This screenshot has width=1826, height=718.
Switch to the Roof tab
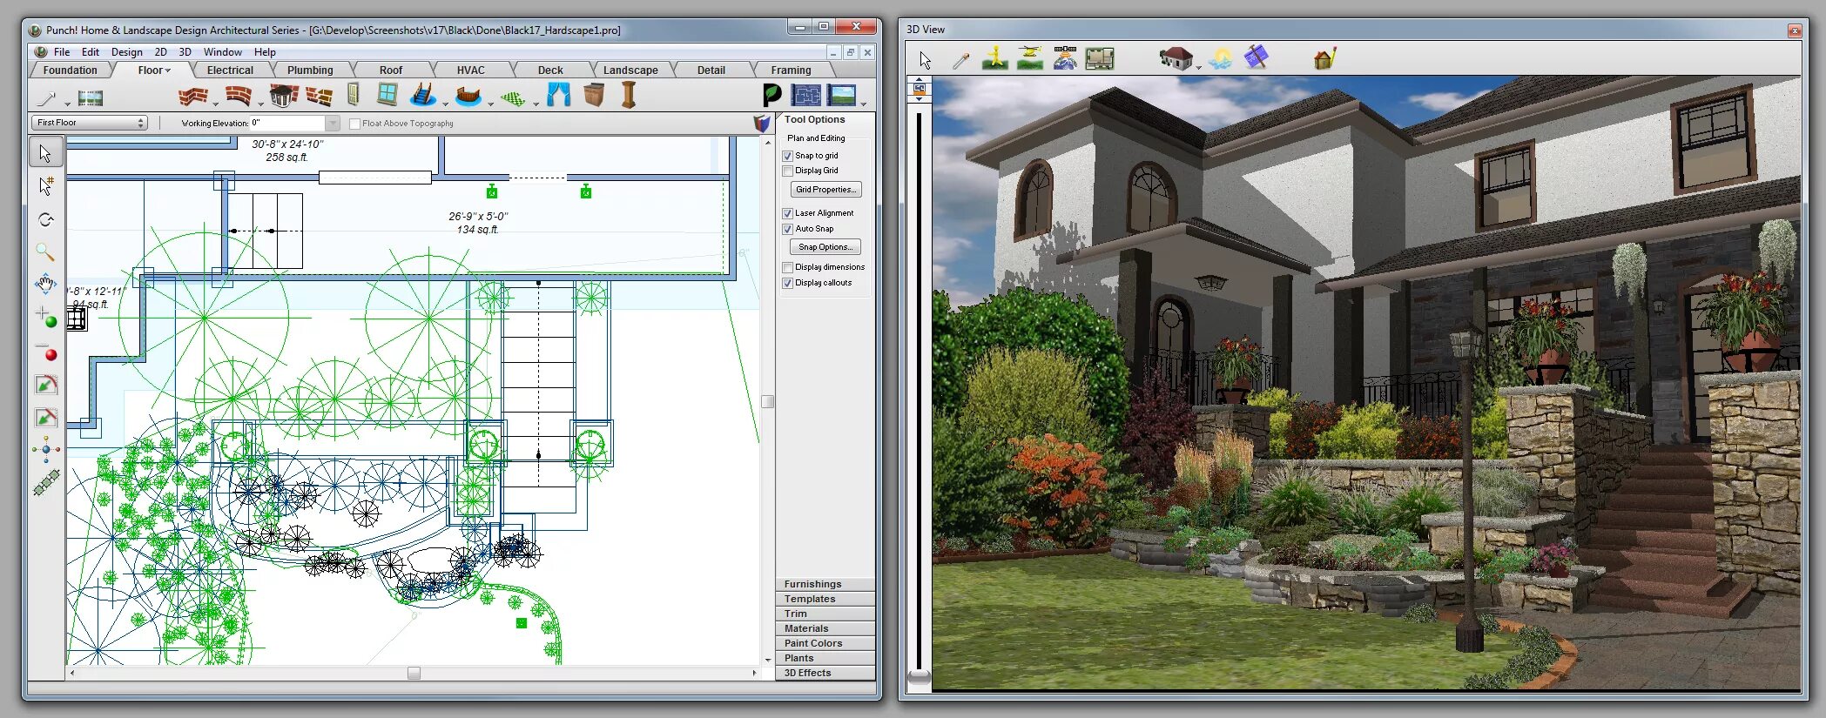[x=391, y=70]
